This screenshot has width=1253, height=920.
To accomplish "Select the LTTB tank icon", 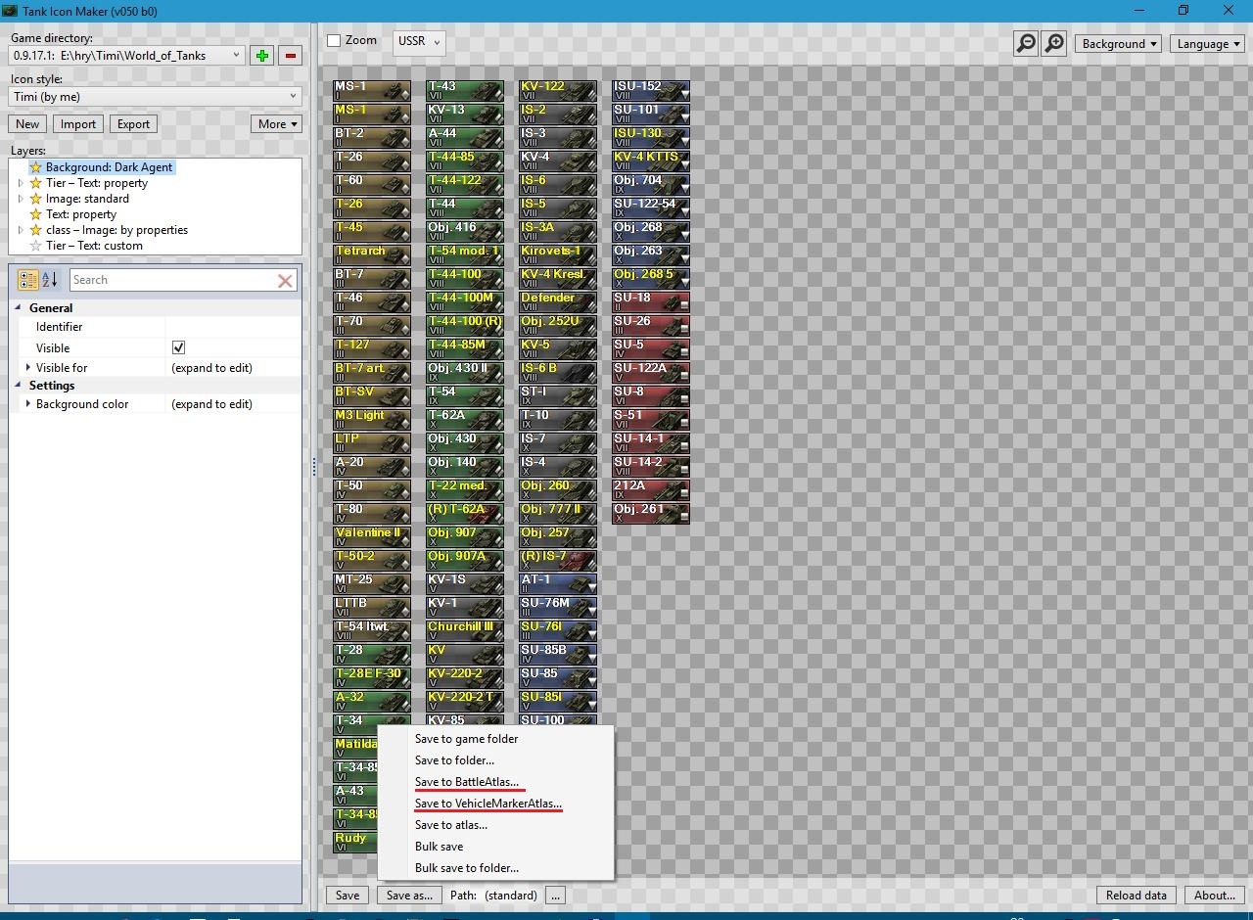I will coord(372,608).
